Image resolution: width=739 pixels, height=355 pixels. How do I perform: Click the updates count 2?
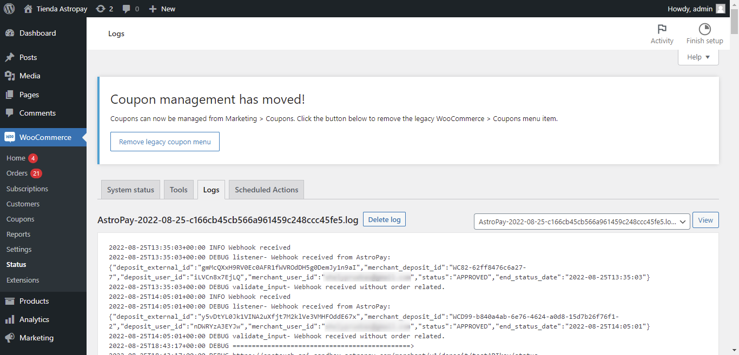(x=111, y=9)
